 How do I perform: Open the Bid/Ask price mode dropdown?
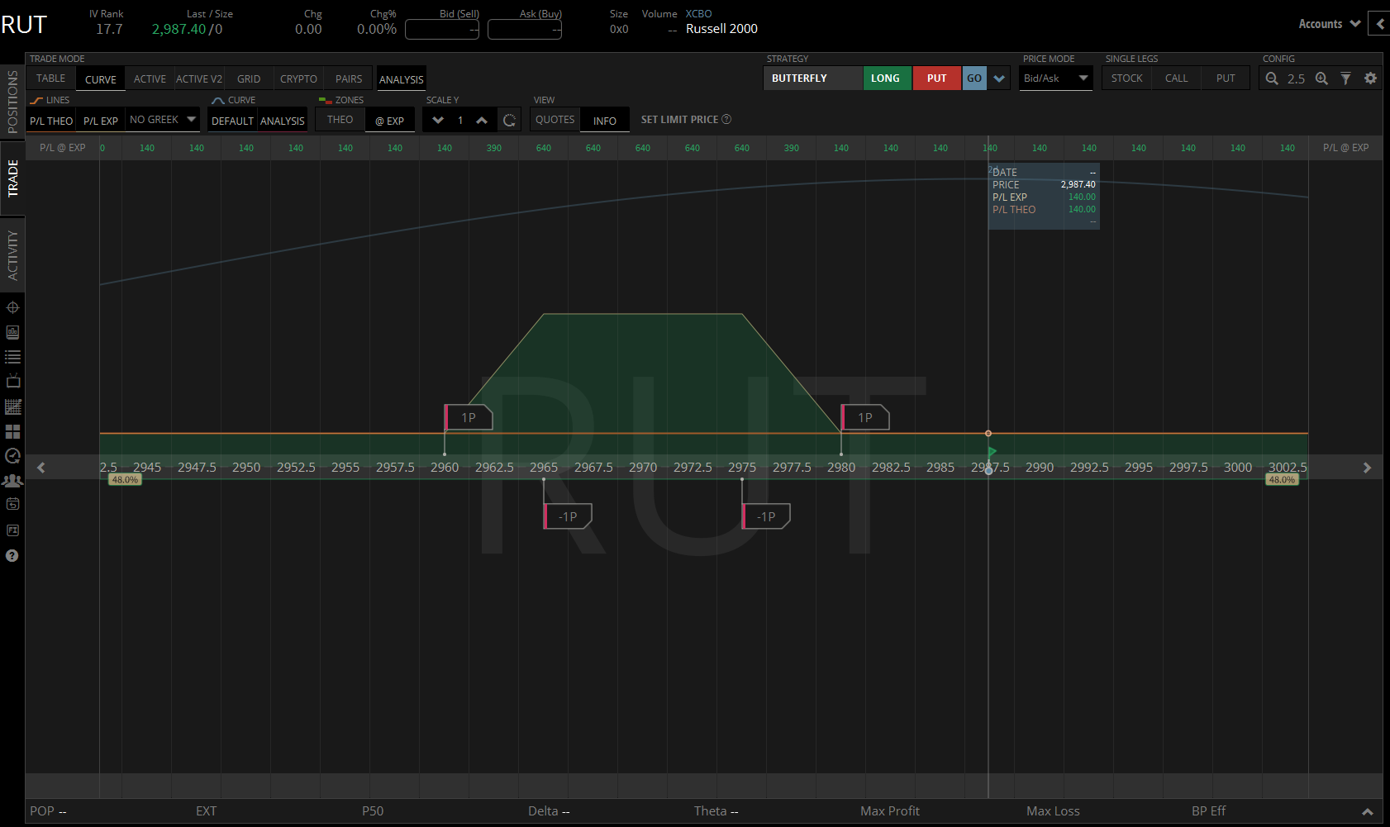pyautogui.click(x=1056, y=78)
